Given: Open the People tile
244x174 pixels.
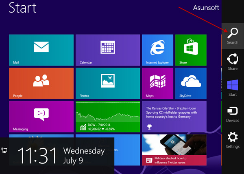Looking at the screenshot, I should [x=41, y=83].
